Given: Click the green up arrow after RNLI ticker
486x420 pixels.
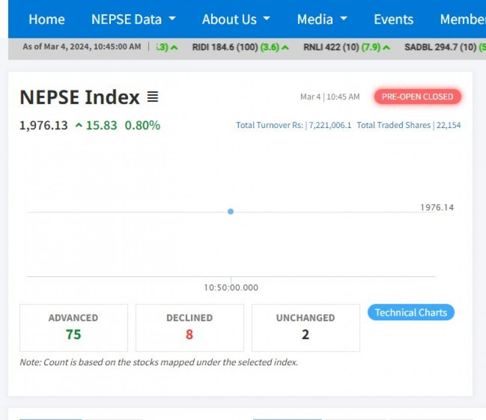Looking at the screenshot, I should 386,48.
